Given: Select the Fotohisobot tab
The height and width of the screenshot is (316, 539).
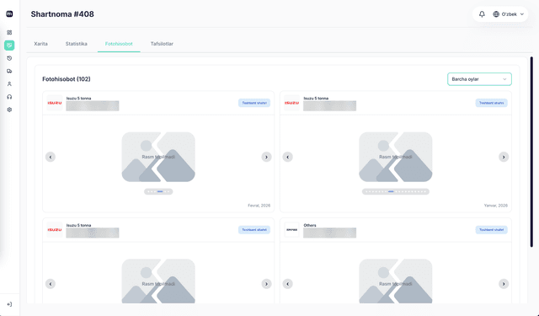Looking at the screenshot, I should click(x=119, y=44).
